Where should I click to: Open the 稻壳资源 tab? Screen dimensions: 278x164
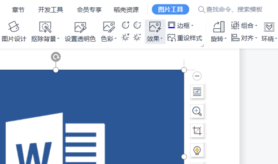coord(126,9)
